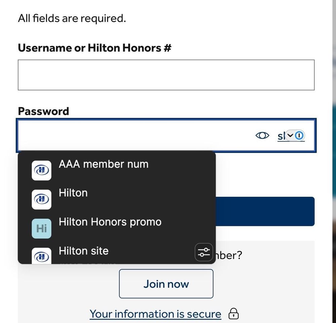Select the Hilton site saved login
Image resolution: width=336 pixels, height=323 pixels.
point(84,251)
